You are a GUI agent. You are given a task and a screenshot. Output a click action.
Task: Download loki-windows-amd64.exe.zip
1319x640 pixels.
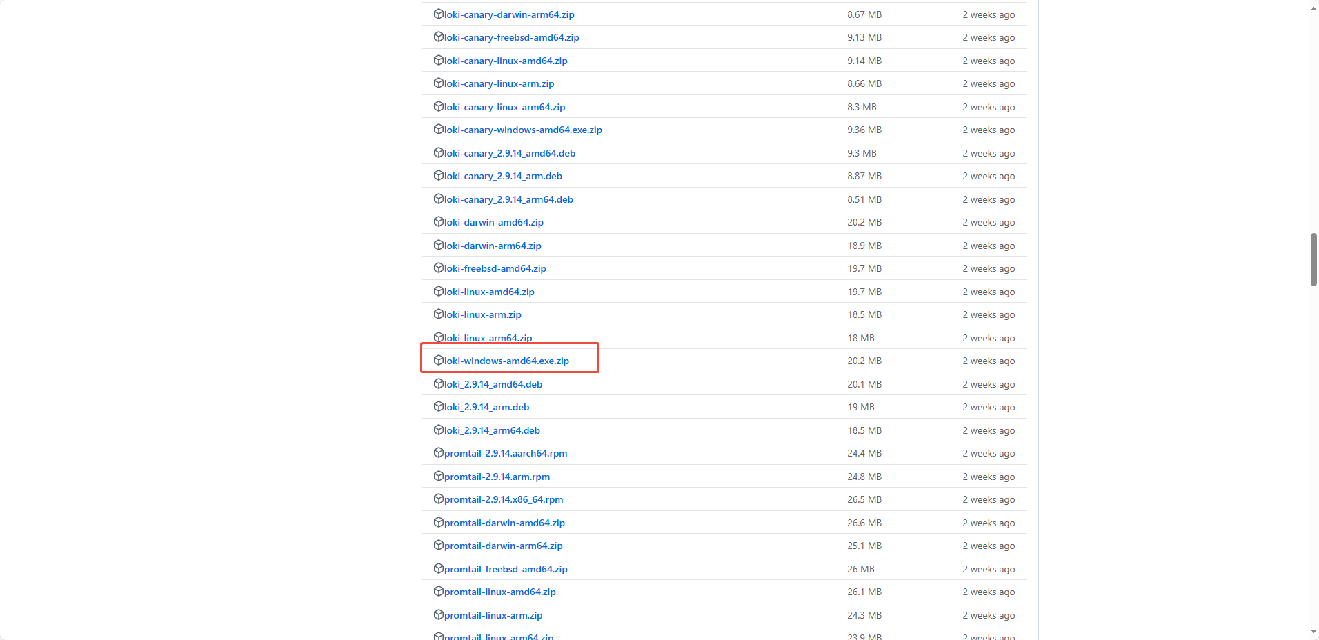click(506, 361)
